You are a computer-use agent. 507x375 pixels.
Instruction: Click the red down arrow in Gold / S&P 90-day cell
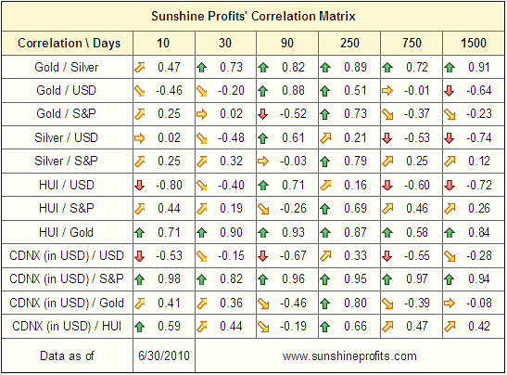[263, 114]
